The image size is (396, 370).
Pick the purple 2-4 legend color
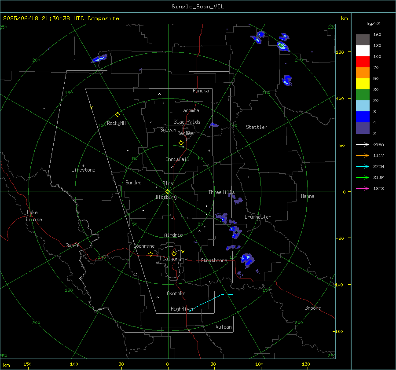(363, 128)
